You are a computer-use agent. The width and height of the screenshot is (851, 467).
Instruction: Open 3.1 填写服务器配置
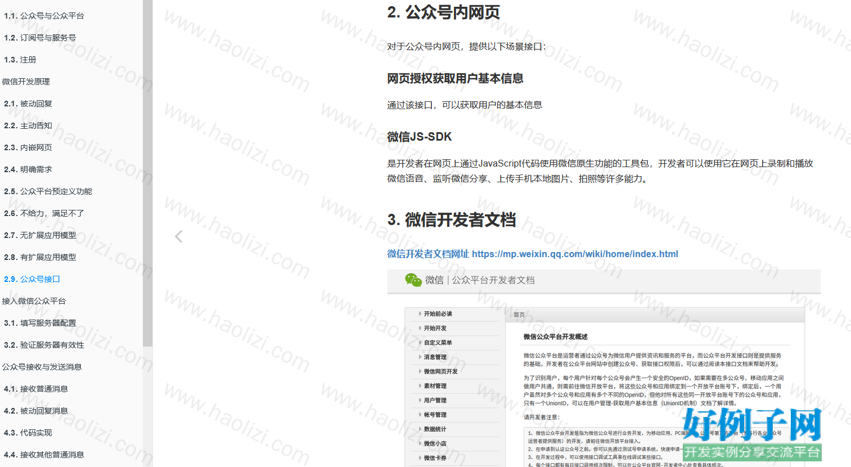point(40,323)
